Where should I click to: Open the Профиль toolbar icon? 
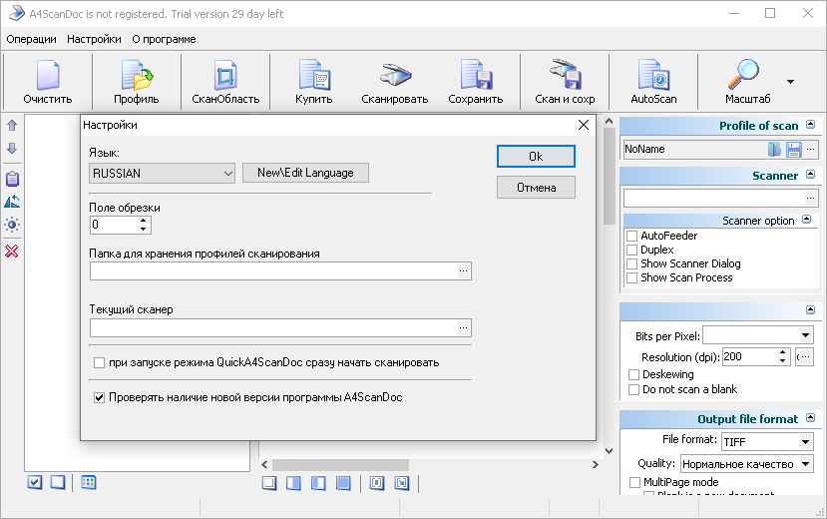coord(136,77)
